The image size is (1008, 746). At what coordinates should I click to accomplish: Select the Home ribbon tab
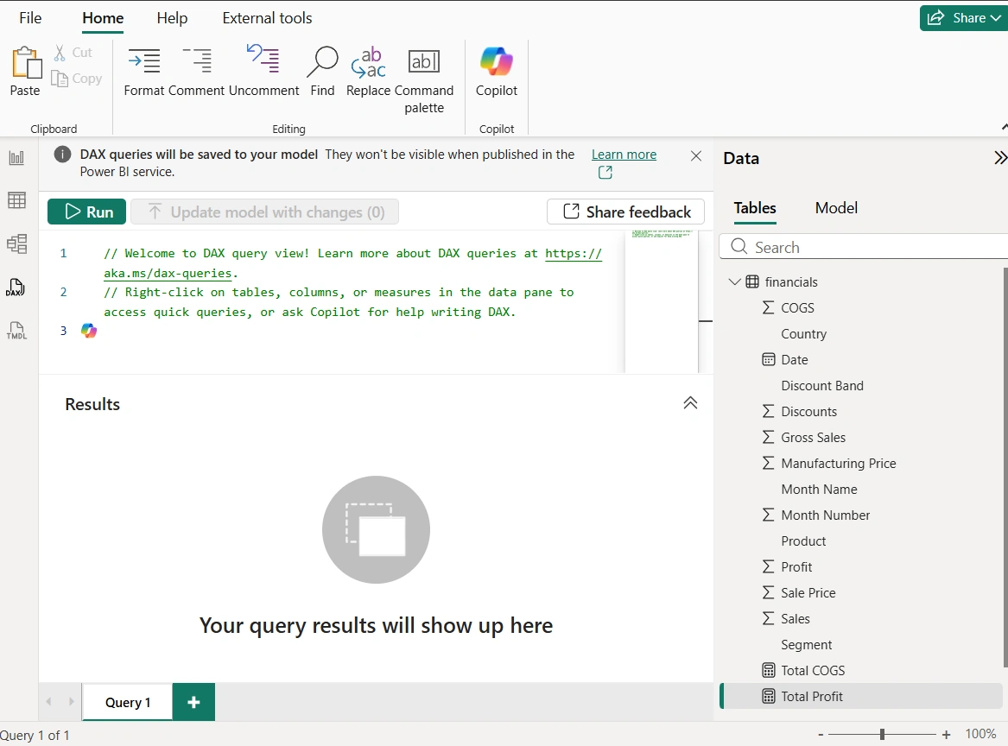click(x=103, y=19)
